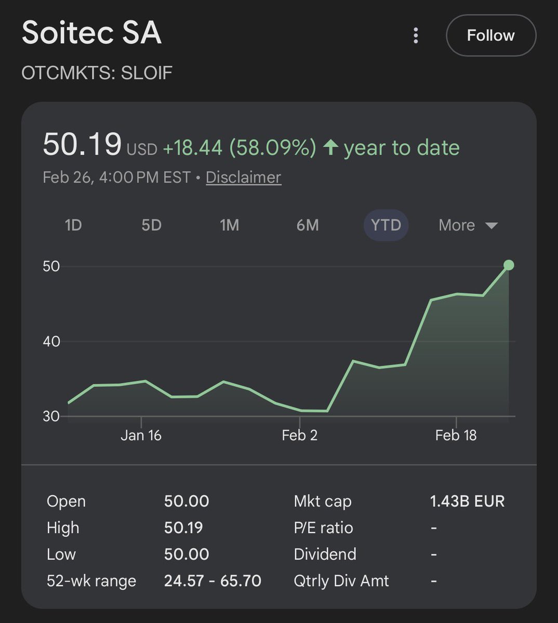Click the Mkt cap value 1.43B EUR
The image size is (558, 623).
467,501
